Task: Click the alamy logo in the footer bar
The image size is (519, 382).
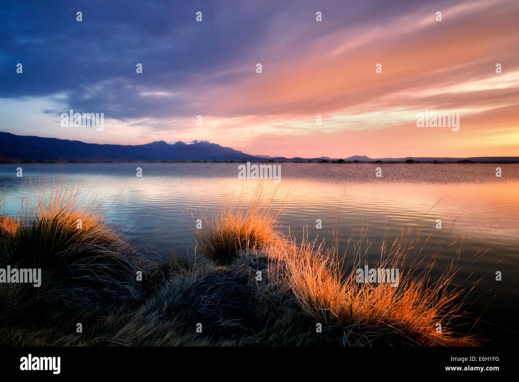Action: (40, 364)
